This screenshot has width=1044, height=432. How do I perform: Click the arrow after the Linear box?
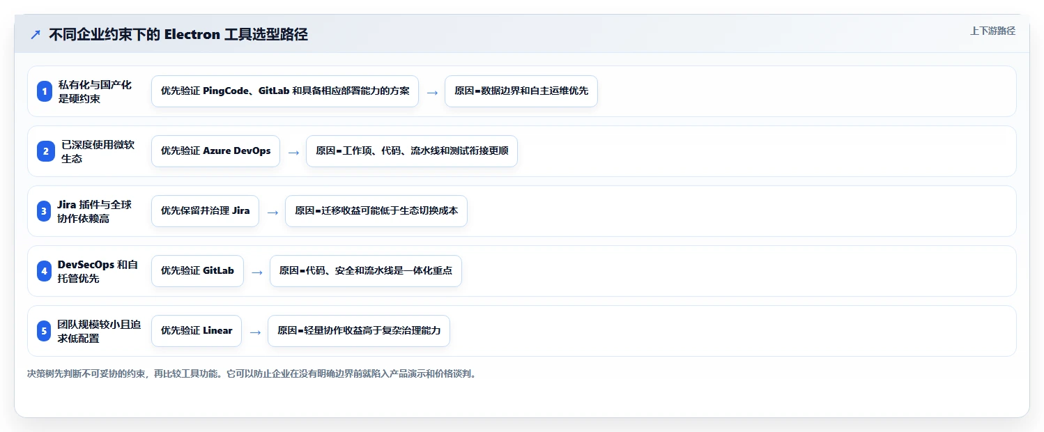(x=255, y=332)
